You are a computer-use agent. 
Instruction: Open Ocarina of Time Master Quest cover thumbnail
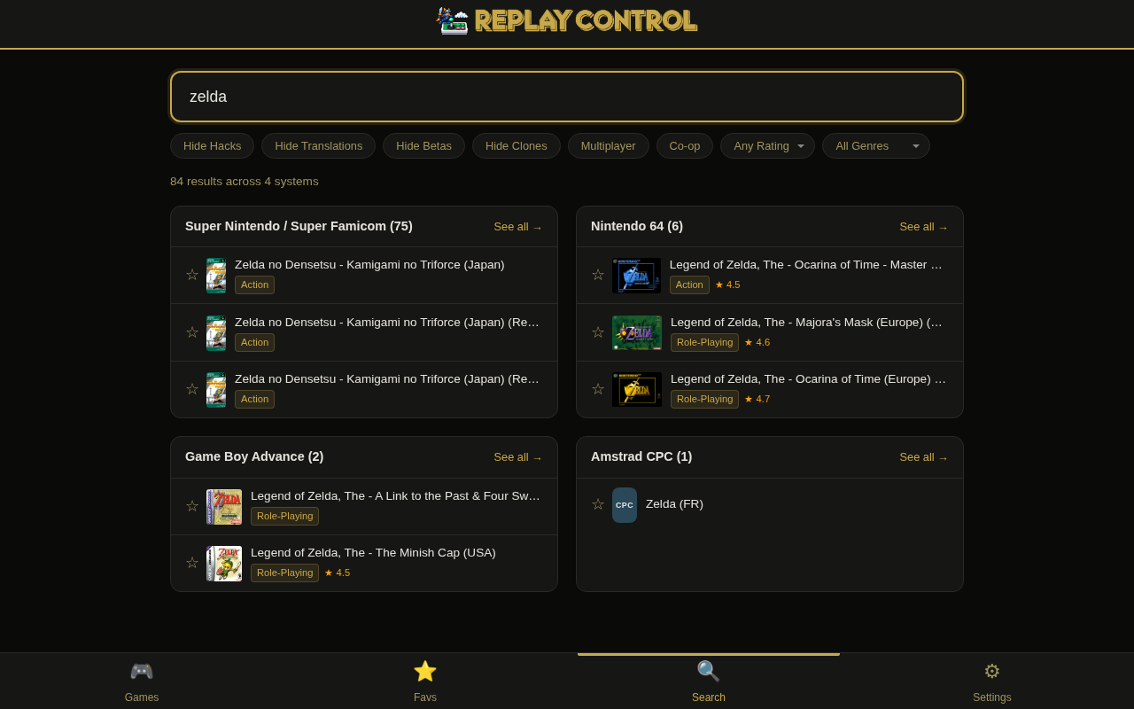click(x=636, y=276)
